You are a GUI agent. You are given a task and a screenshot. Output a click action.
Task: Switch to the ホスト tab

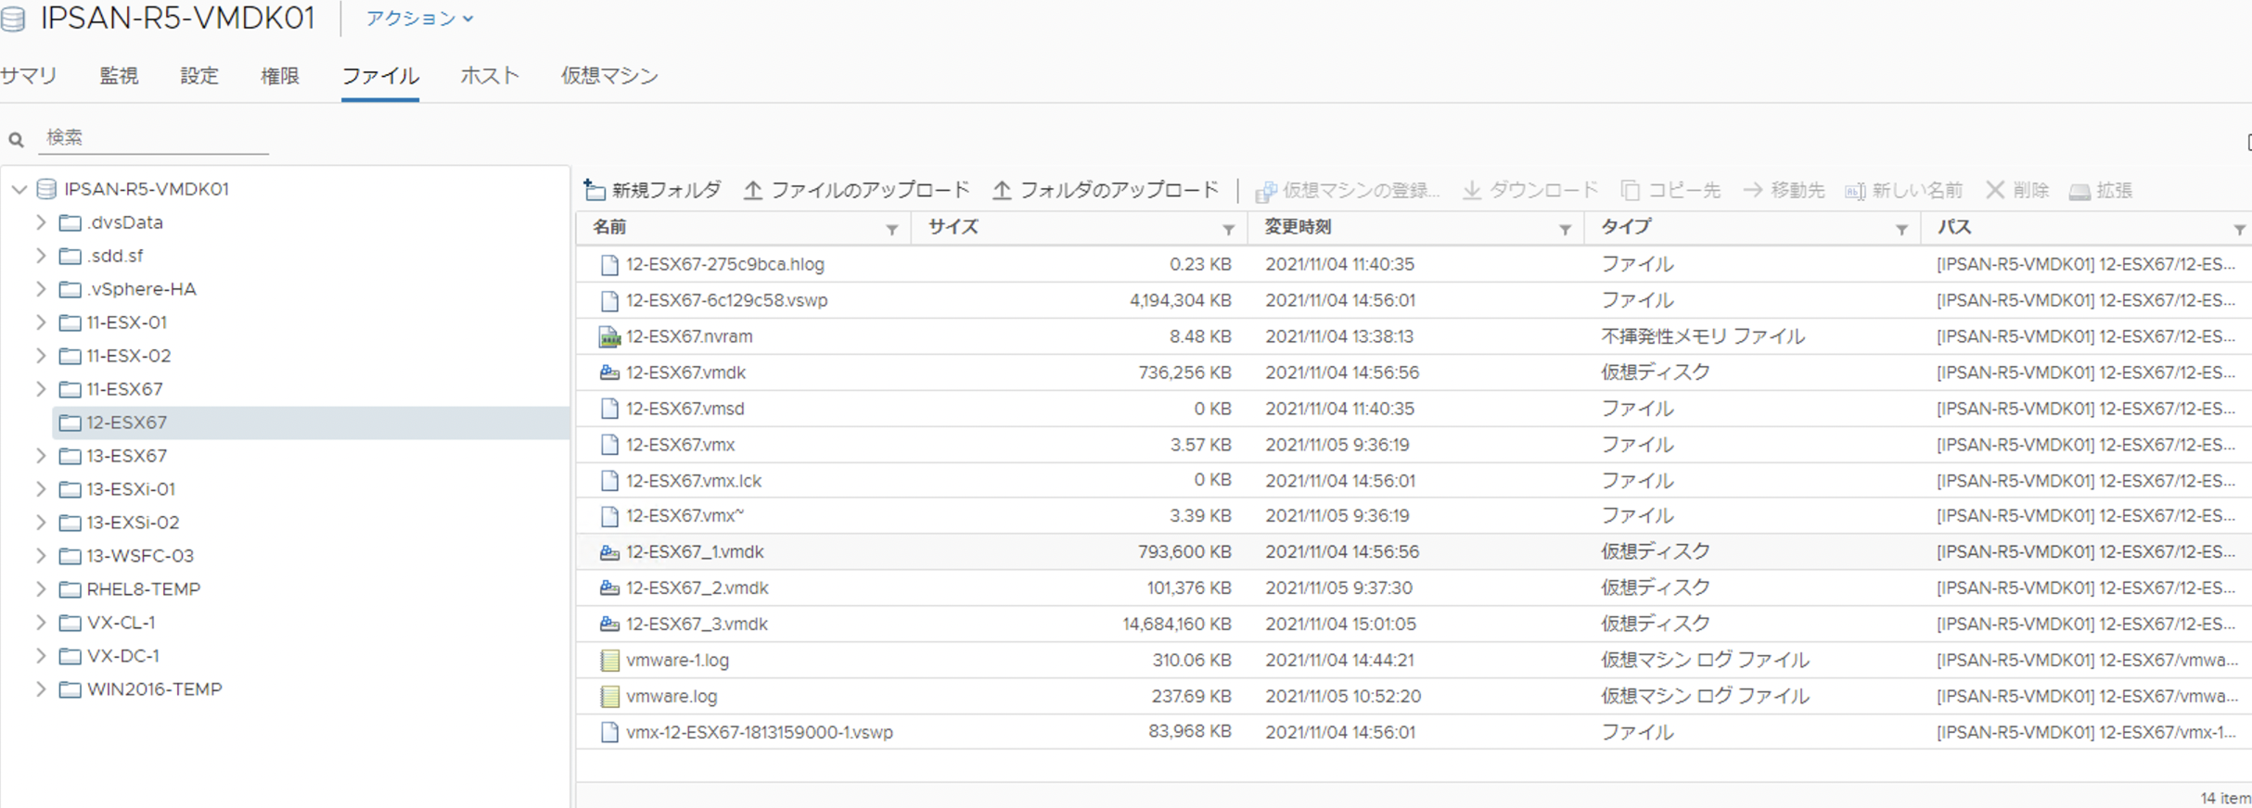[x=490, y=76]
